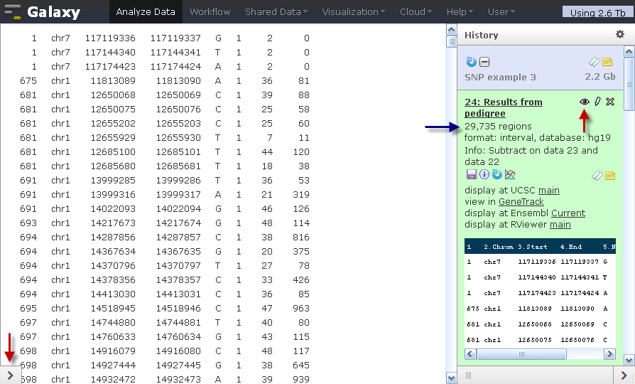This screenshot has width=635, height=384.
Task: Click dataset 24 annotation note icon
Action: click(x=610, y=176)
